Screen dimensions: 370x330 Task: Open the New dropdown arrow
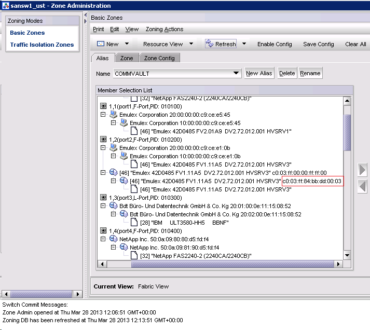click(x=127, y=44)
